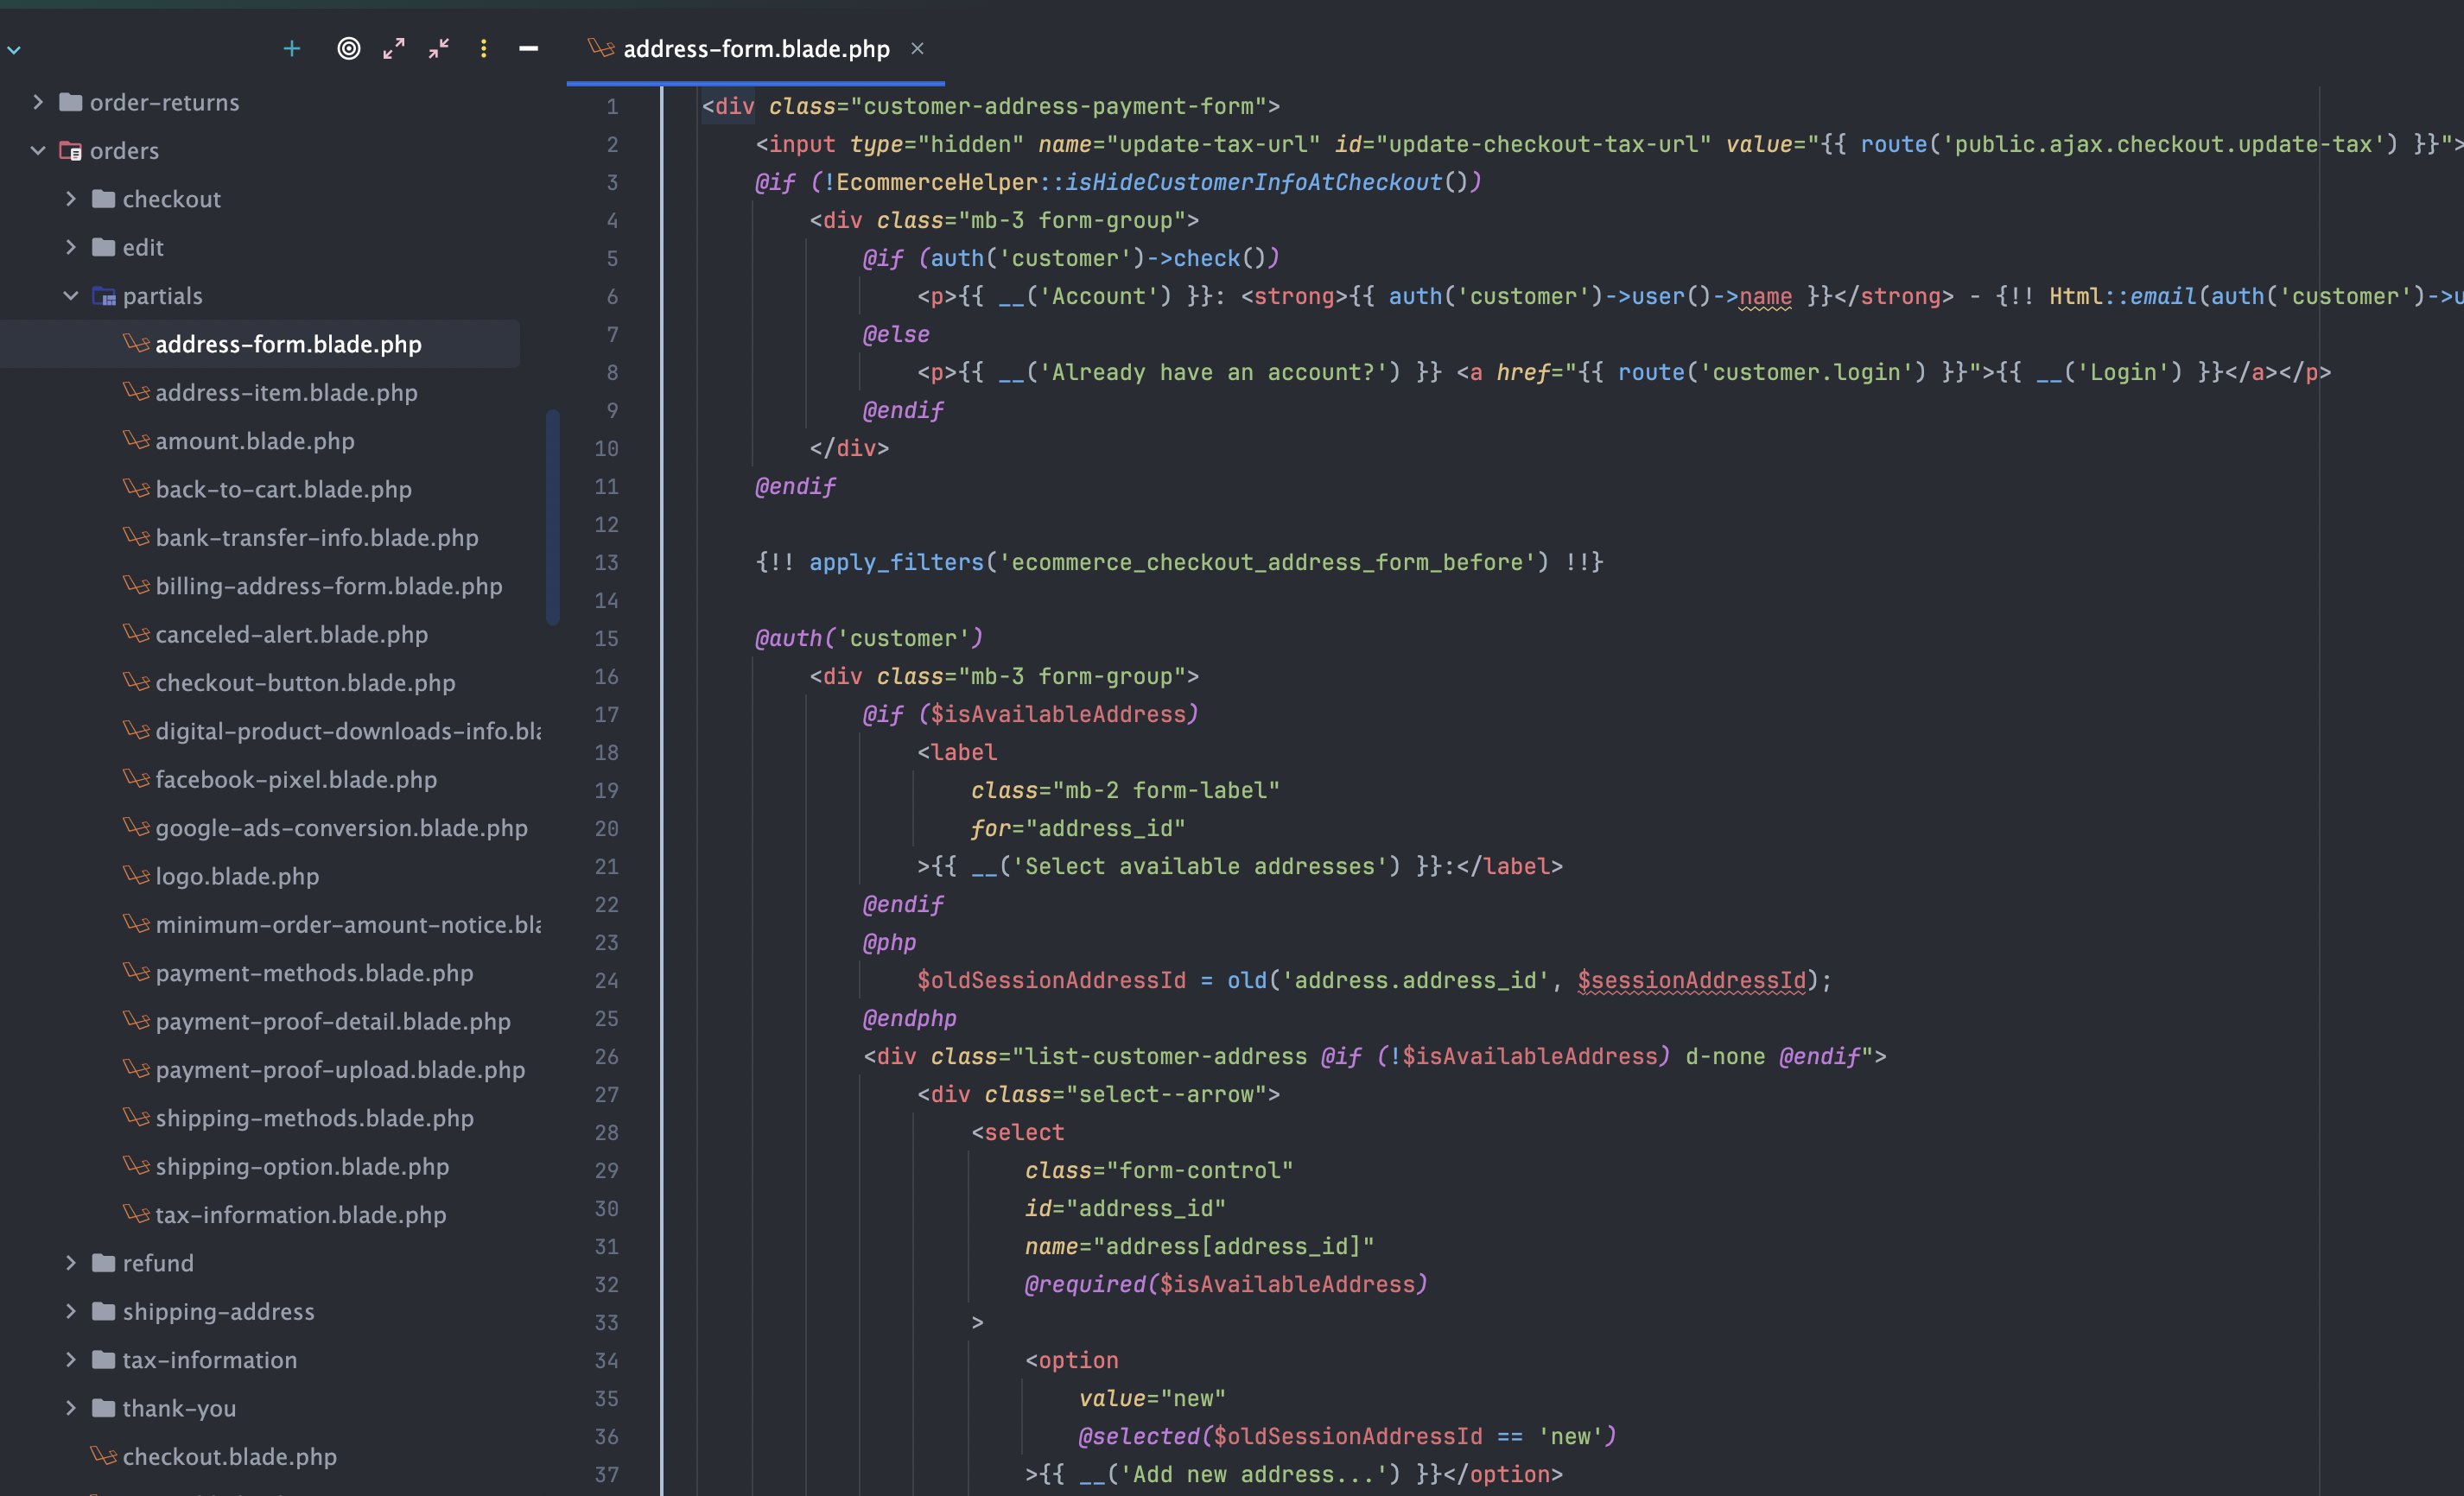
Task: Open shipping-option.blade.php file
Action: [302, 1166]
